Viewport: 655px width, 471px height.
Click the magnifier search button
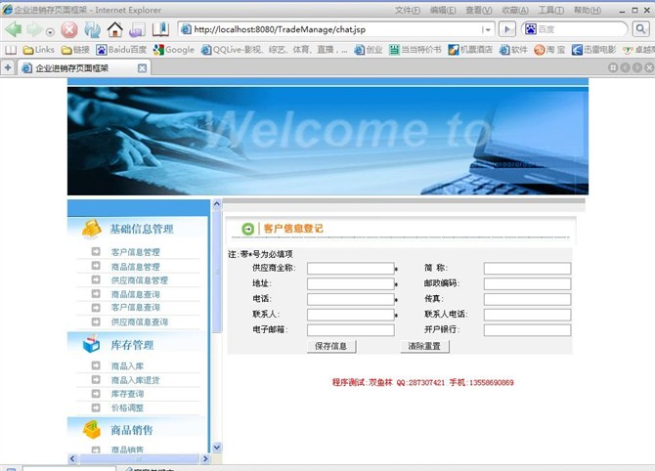coord(640,29)
